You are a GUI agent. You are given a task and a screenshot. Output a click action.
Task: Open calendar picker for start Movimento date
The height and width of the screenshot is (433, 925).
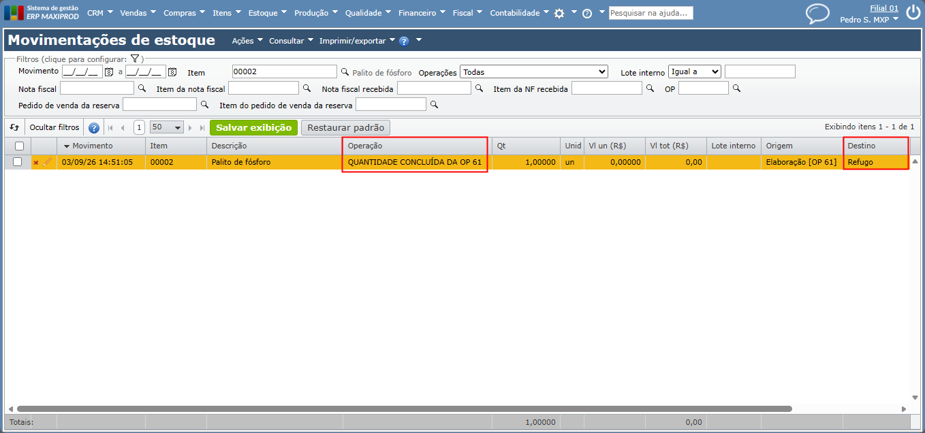click(108, 71)
